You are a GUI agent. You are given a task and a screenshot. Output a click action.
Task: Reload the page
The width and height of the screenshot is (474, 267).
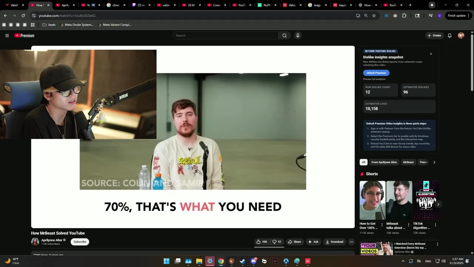click(23, 16)
